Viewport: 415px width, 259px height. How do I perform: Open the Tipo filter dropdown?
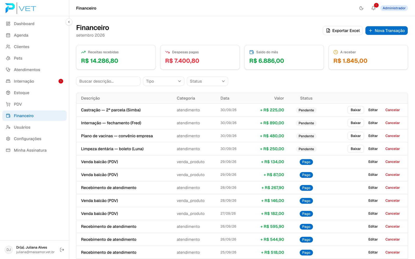coord(164,81)
